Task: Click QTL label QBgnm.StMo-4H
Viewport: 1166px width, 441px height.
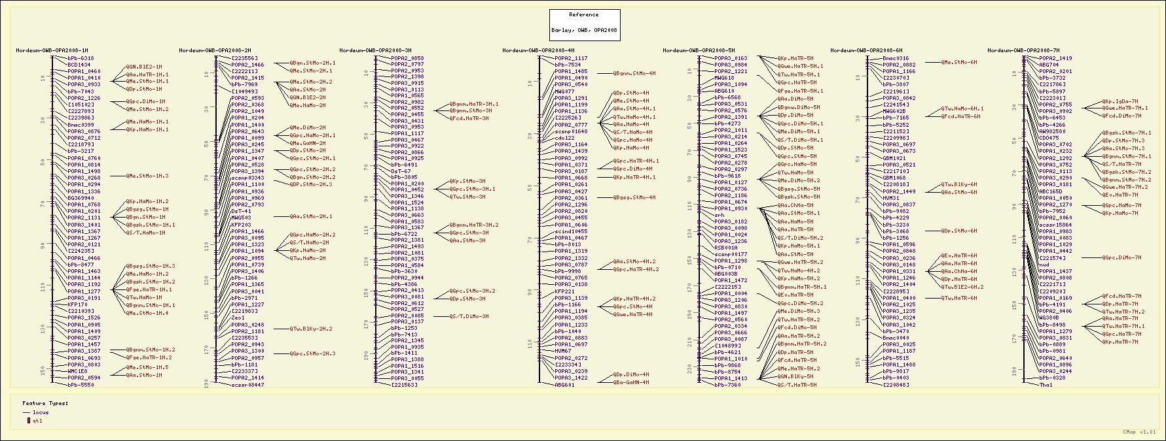Action: coord(634,73)
